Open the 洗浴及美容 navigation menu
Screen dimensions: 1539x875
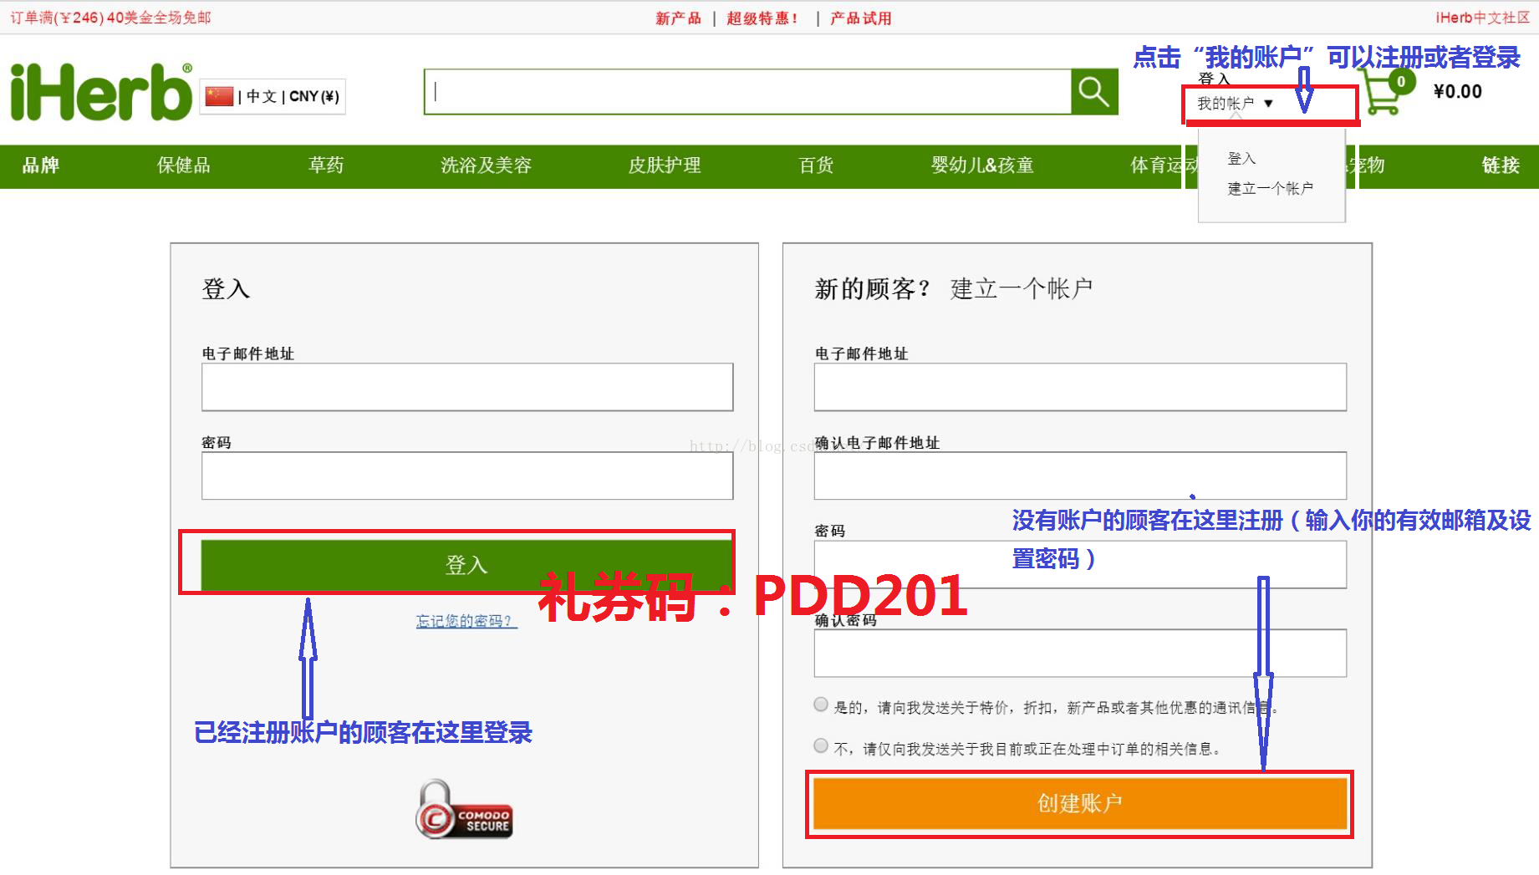(486, 165)
